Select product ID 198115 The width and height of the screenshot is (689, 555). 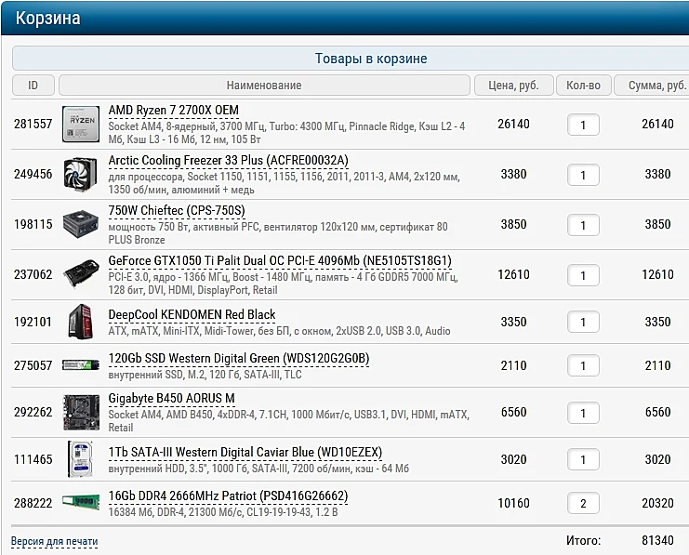pos(33,224)
